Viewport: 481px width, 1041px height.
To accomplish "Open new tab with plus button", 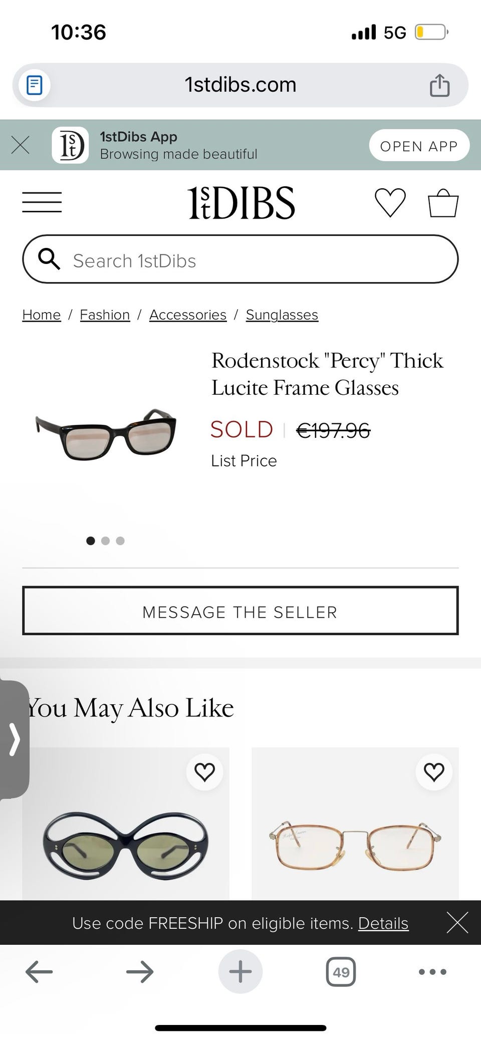I will coord(241,971).
